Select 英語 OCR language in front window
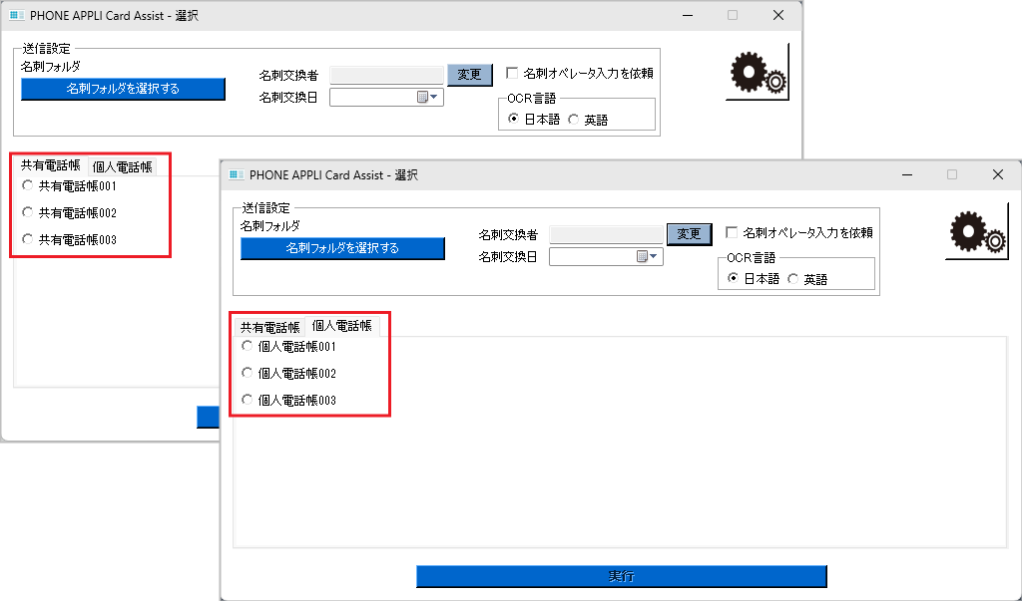The height and width of the screenshot is (601, 1022). pos(793,279)
